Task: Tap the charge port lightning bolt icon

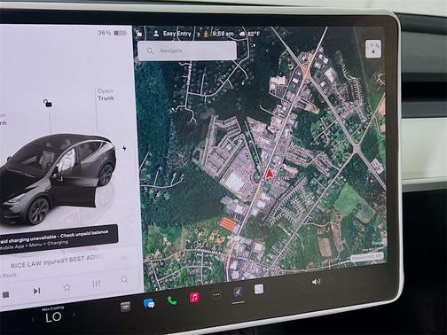Action: tap(124, 148)
